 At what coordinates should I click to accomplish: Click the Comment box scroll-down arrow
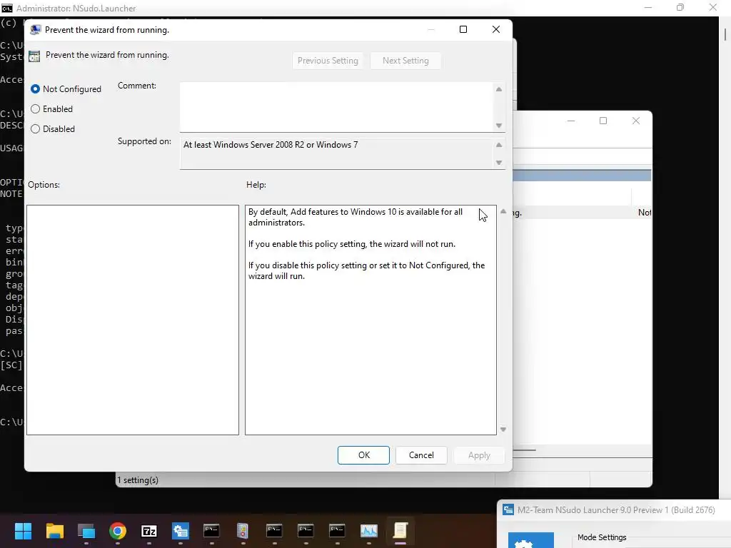pos(499,126)
